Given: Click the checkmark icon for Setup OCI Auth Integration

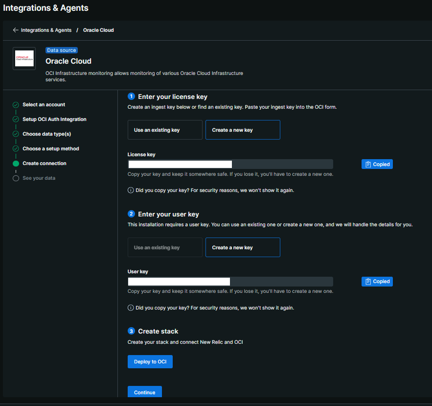Looking at the screenshot, I should click(x=16, y=119).
